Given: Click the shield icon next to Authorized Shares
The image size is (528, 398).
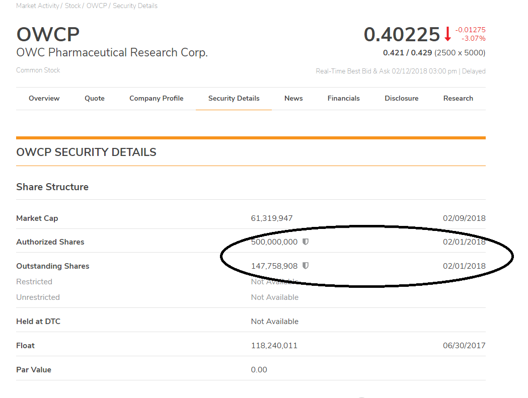Looking at the screenshot, I should pos(306,242).
